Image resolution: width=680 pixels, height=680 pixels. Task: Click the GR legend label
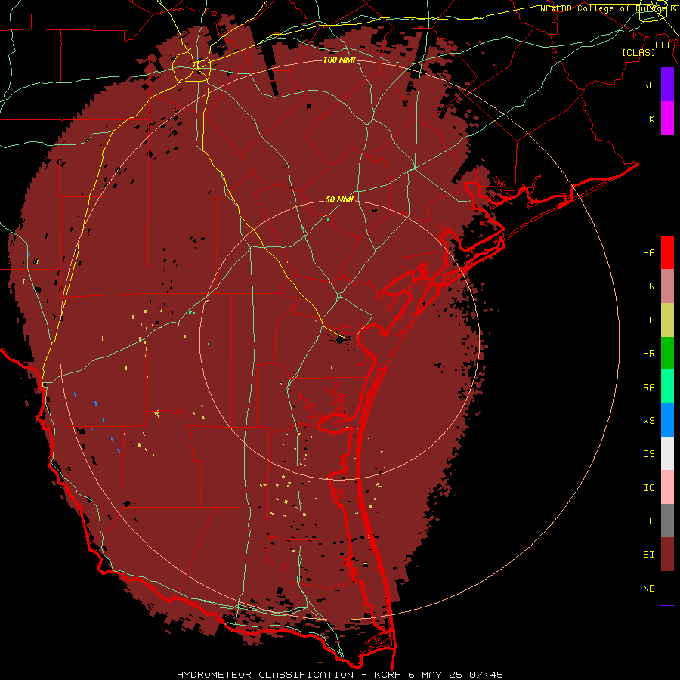point(649,286)
